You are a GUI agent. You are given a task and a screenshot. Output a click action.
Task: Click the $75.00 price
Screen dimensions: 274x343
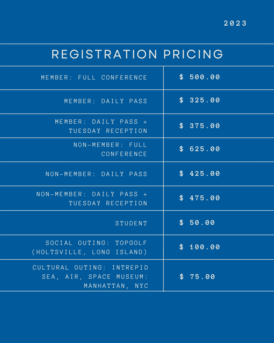[197, 277]
